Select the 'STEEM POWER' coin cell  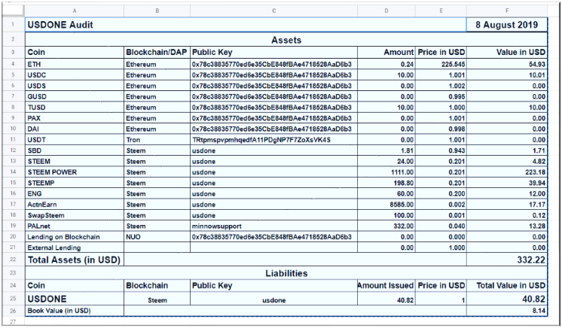tap(75, 172)
